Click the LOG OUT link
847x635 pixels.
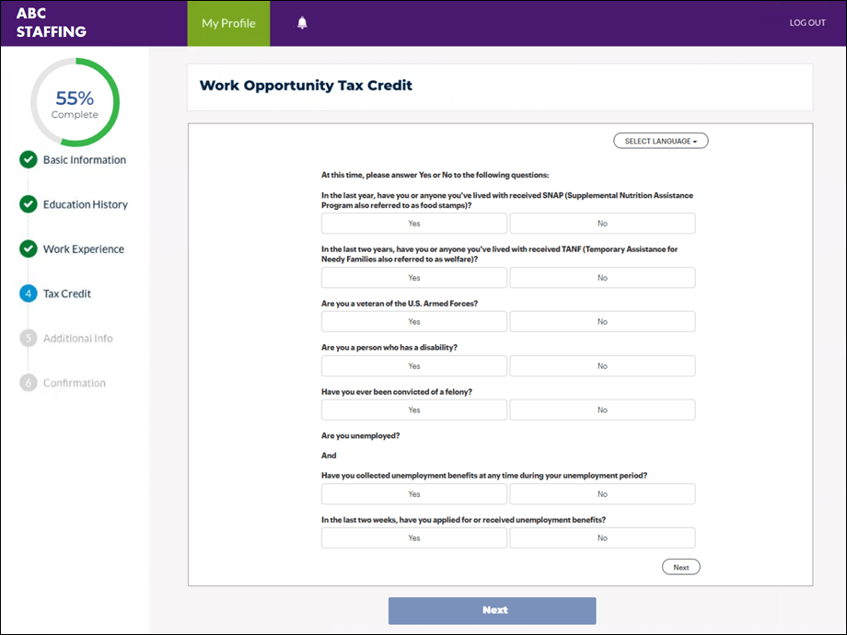tap(807, 23)
